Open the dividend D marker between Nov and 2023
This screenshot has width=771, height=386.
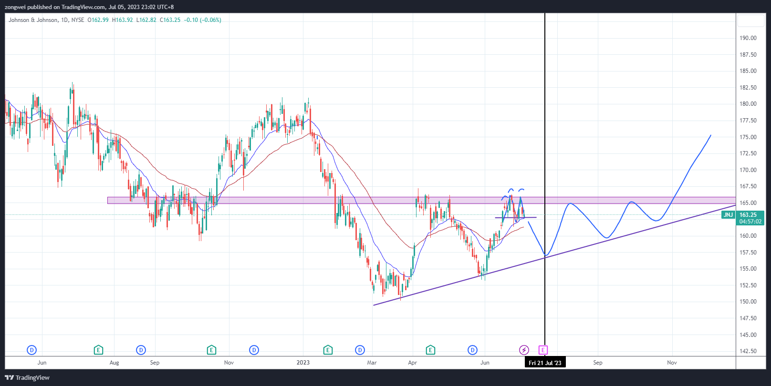[x=254, y=350]
